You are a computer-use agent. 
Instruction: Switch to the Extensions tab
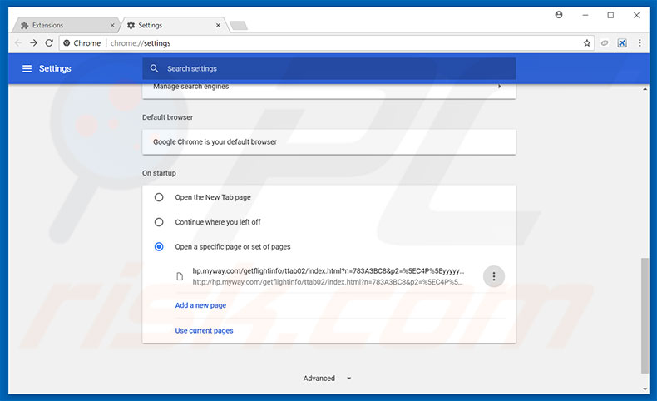point(65,25)
